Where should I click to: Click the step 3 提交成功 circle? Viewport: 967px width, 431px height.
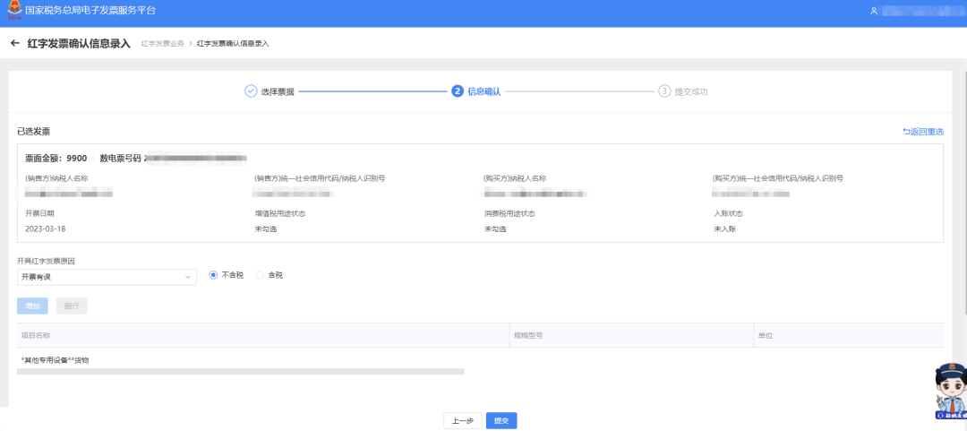click(664, 91)
